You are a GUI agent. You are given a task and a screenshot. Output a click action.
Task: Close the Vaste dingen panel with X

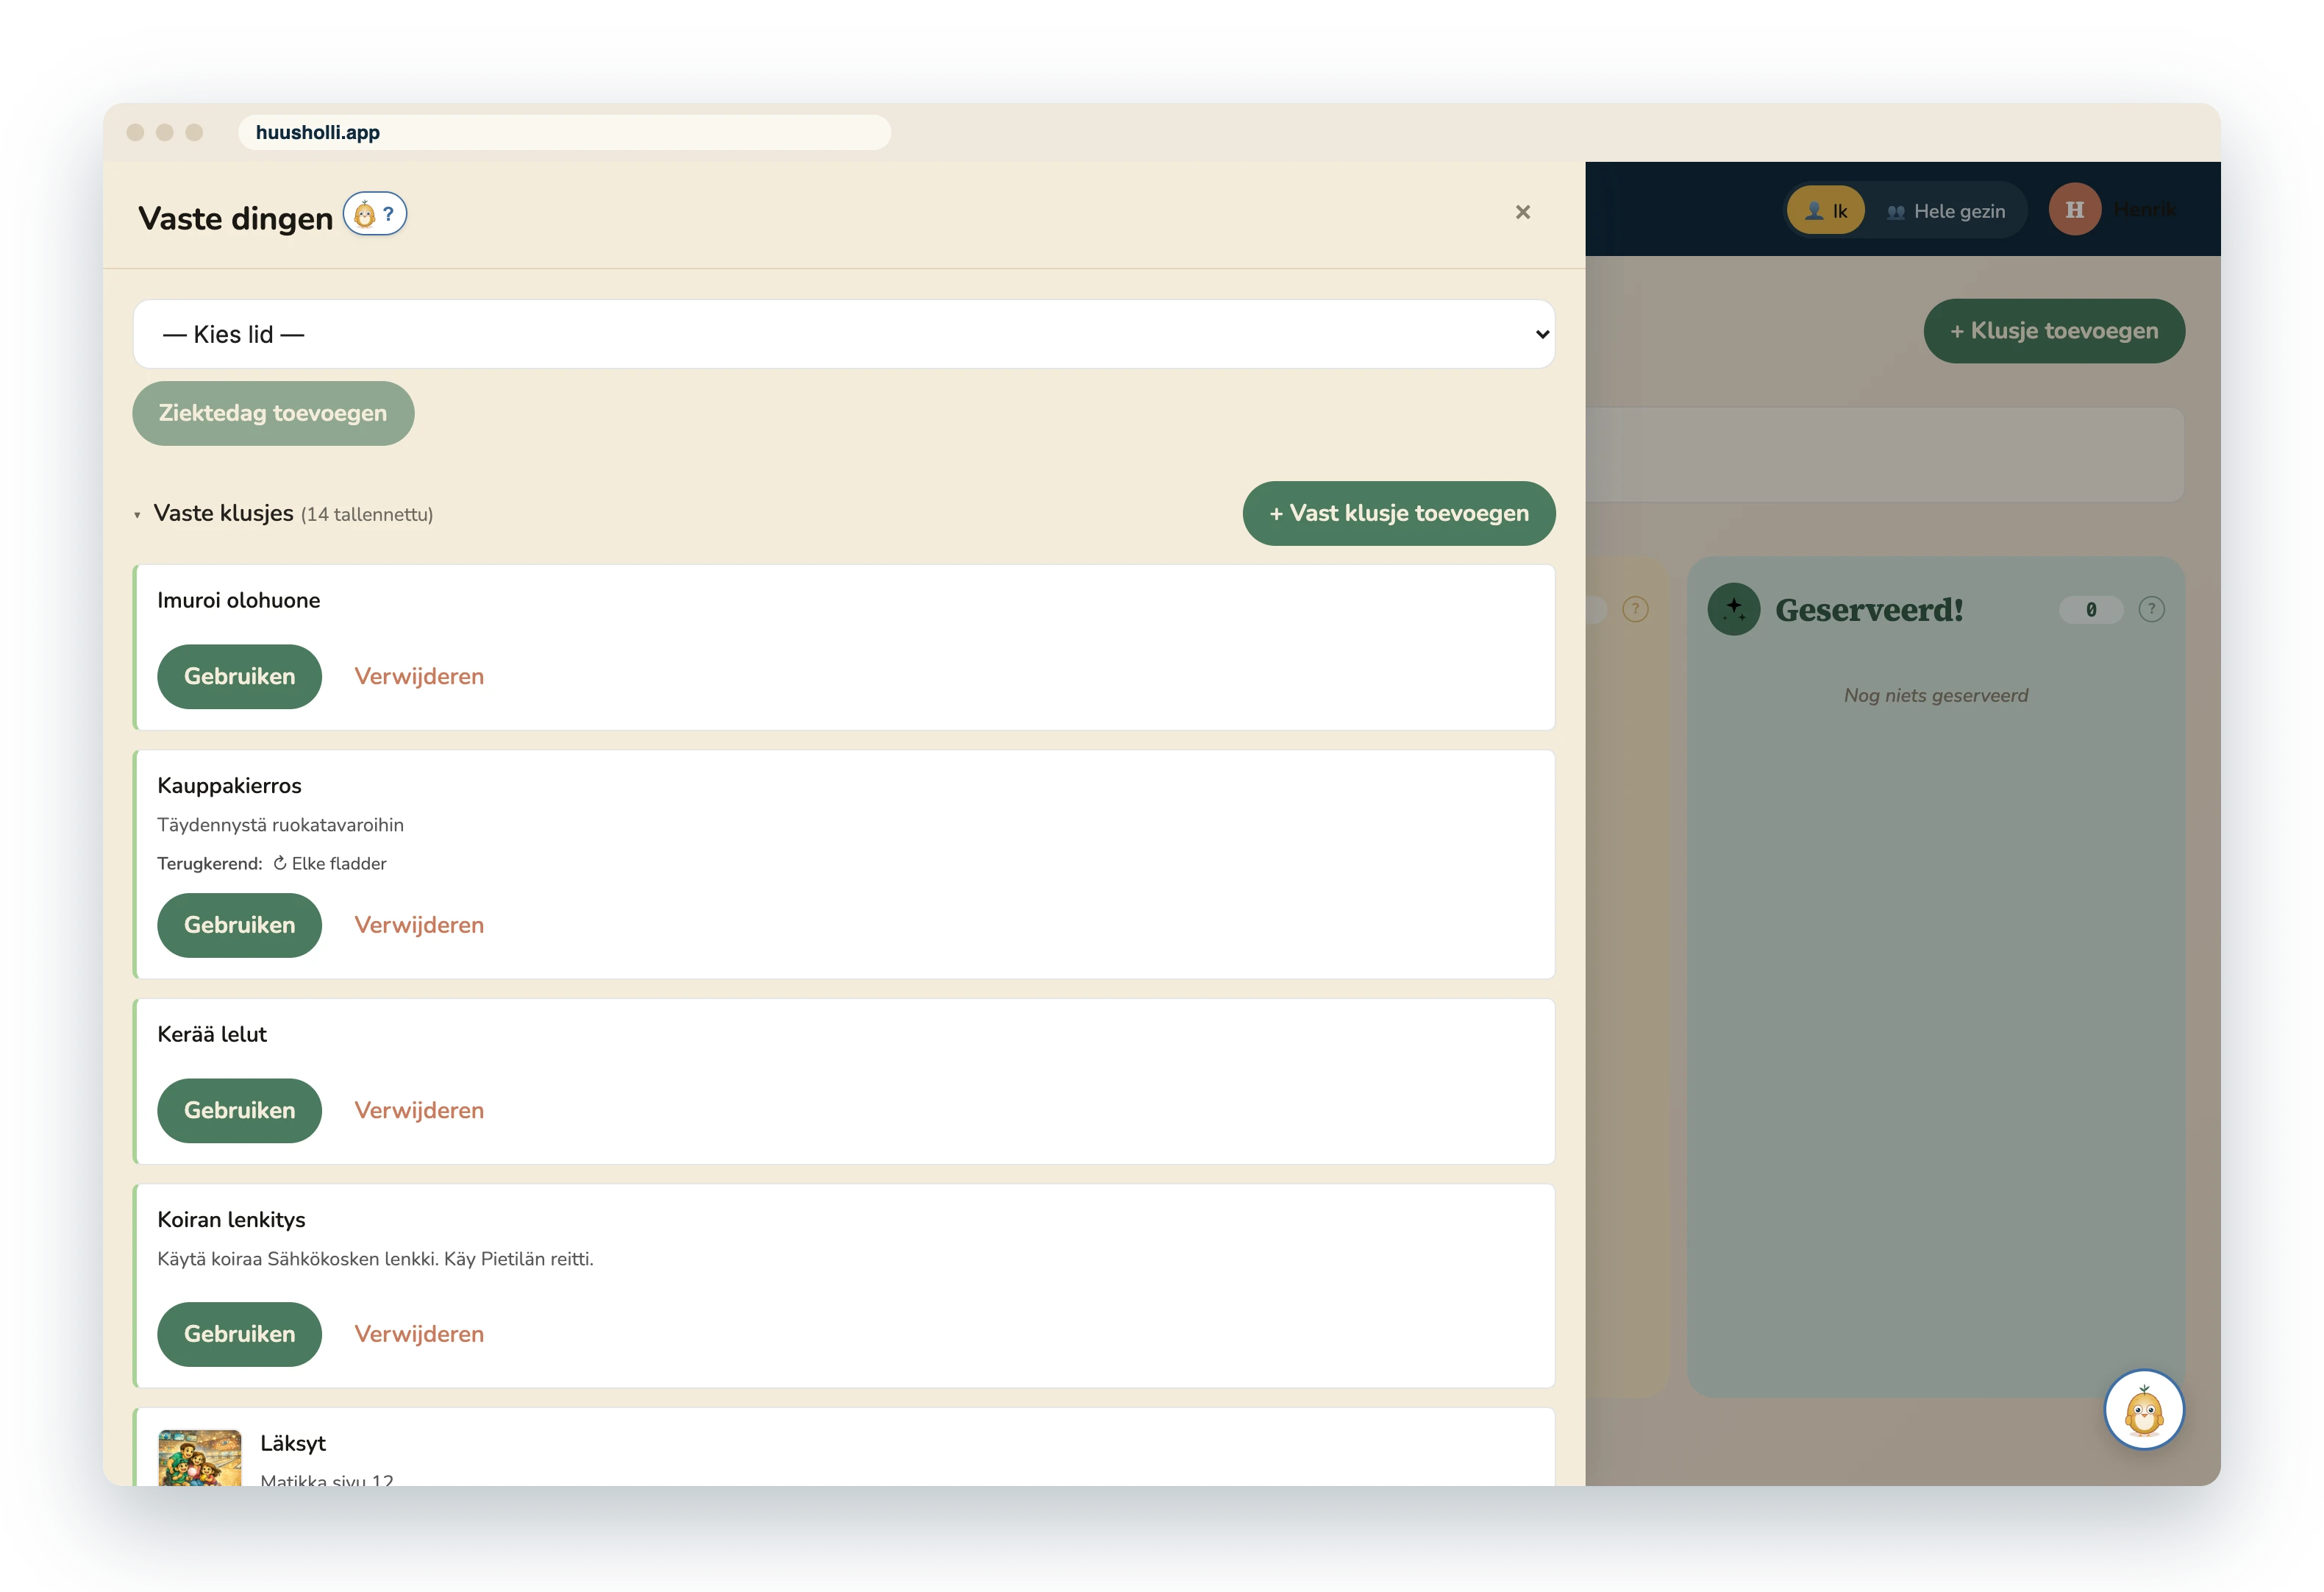pos(1522,212)
